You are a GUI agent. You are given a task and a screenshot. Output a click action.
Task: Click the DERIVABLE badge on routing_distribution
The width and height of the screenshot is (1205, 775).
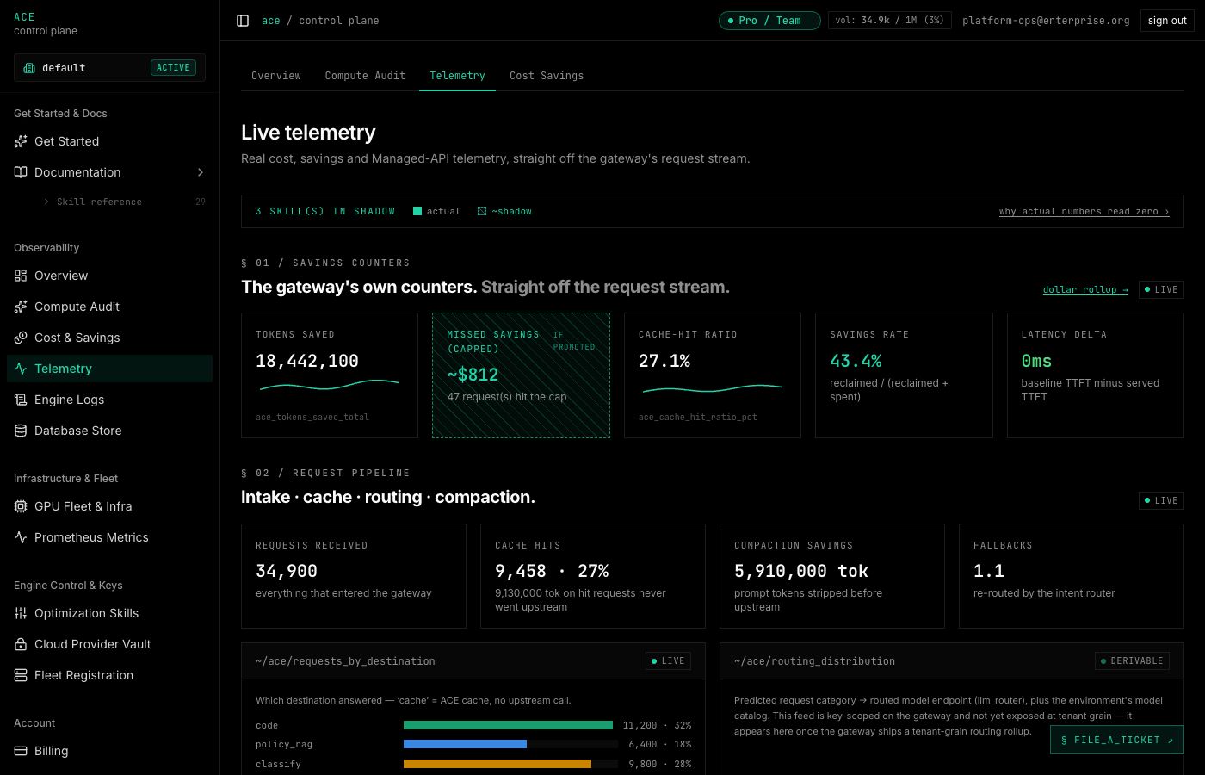point(1132,660)
